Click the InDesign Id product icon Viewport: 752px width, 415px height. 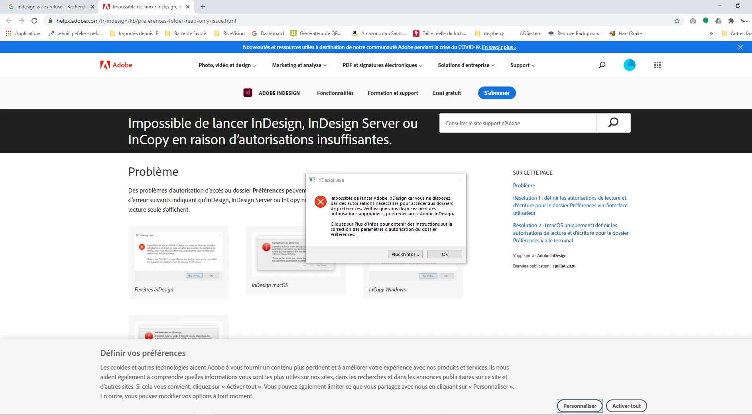pos(248,93)
